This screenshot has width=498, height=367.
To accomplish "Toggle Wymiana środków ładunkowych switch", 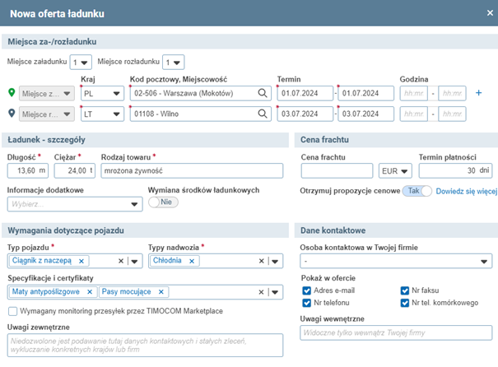I will (x=163, y=202).
